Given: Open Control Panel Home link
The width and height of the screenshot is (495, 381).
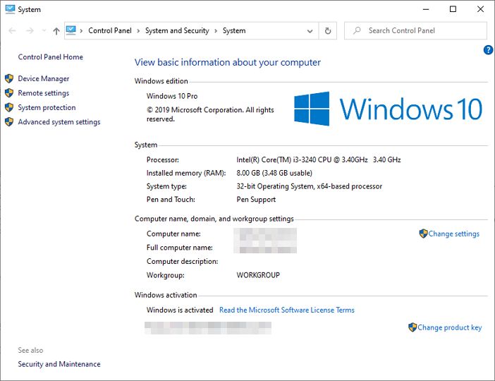Looking at the screenshot, I should [51, 57].
